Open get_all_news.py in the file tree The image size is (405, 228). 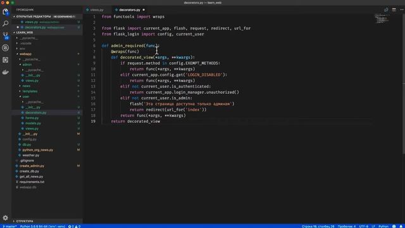(31, 177)
